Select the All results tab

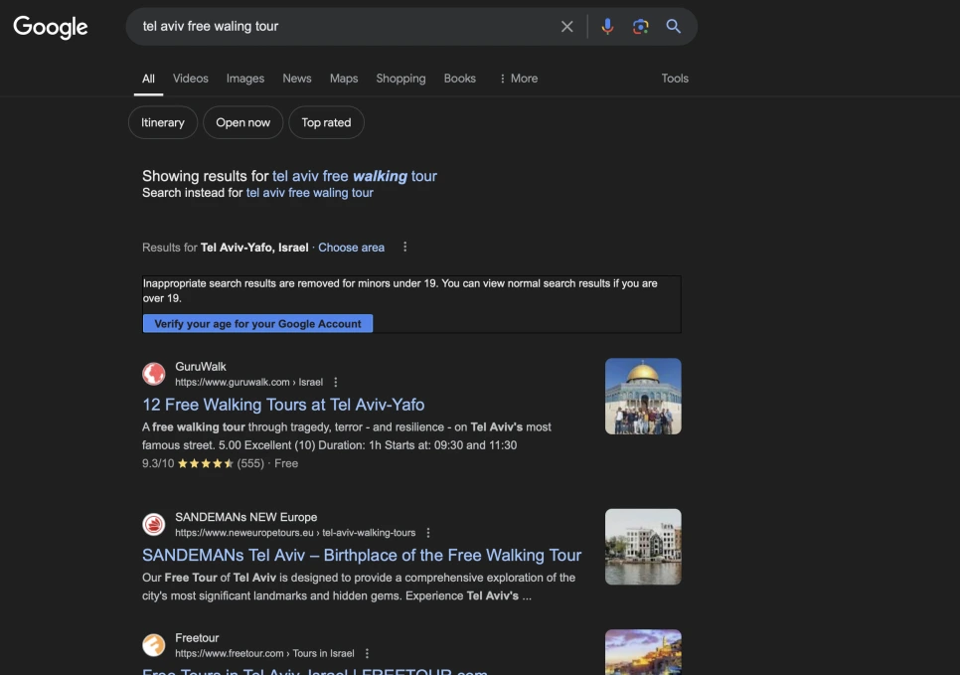click(148, 79)
